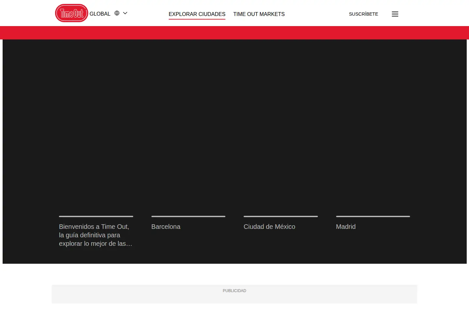Click the progress bar above Madrid

373,216
